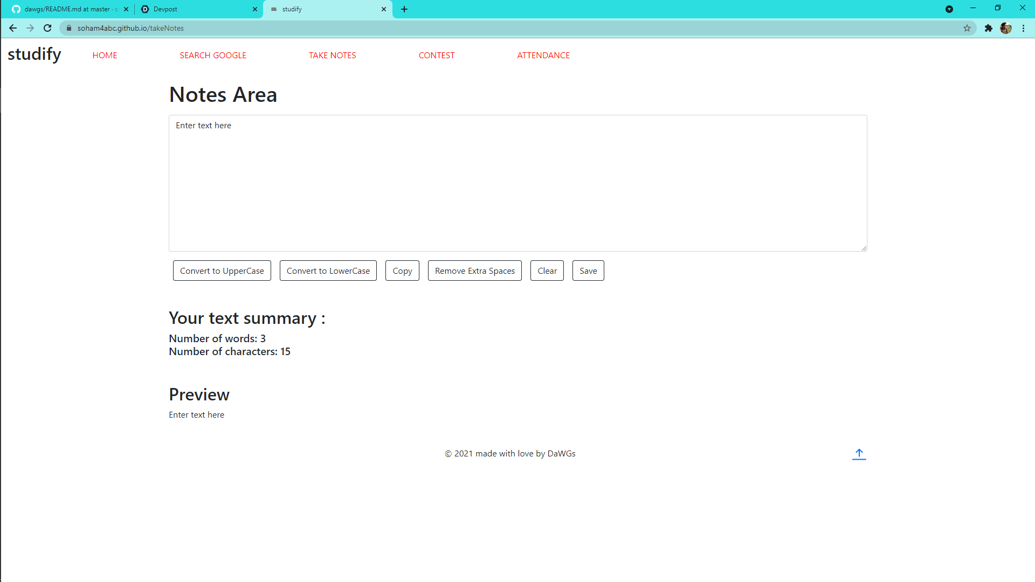
Task: Open the browser extensions puzzle icon
Action: pos(988,28)
